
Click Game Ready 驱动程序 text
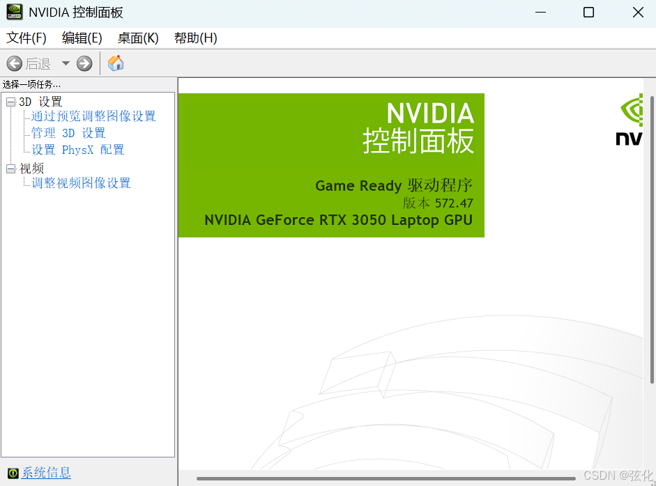coord(394,185)
